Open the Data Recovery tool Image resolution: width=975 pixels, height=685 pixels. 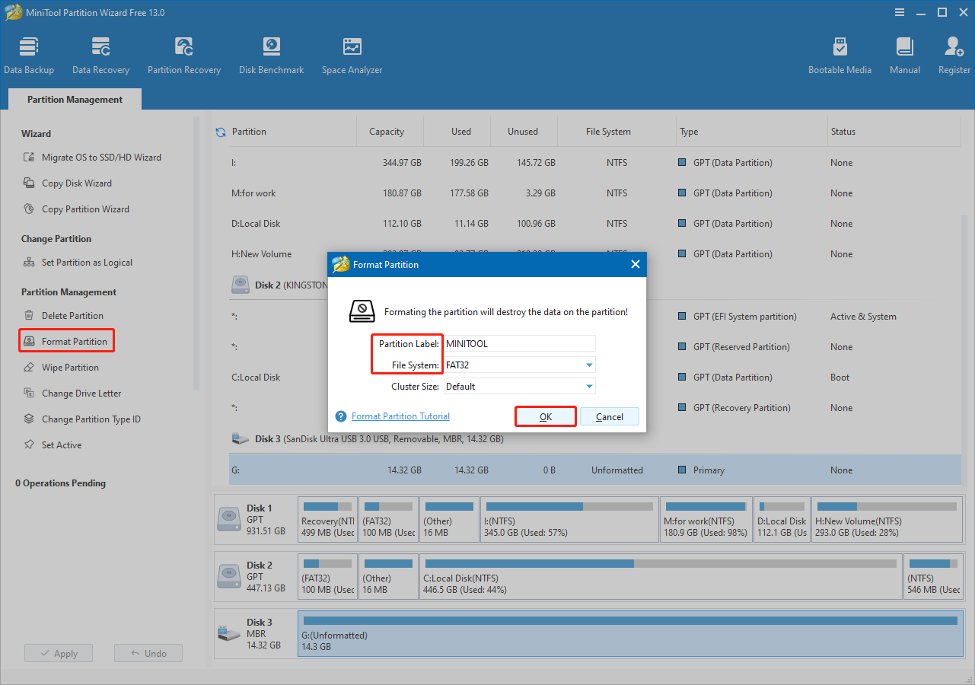click(x=100, y=53)
